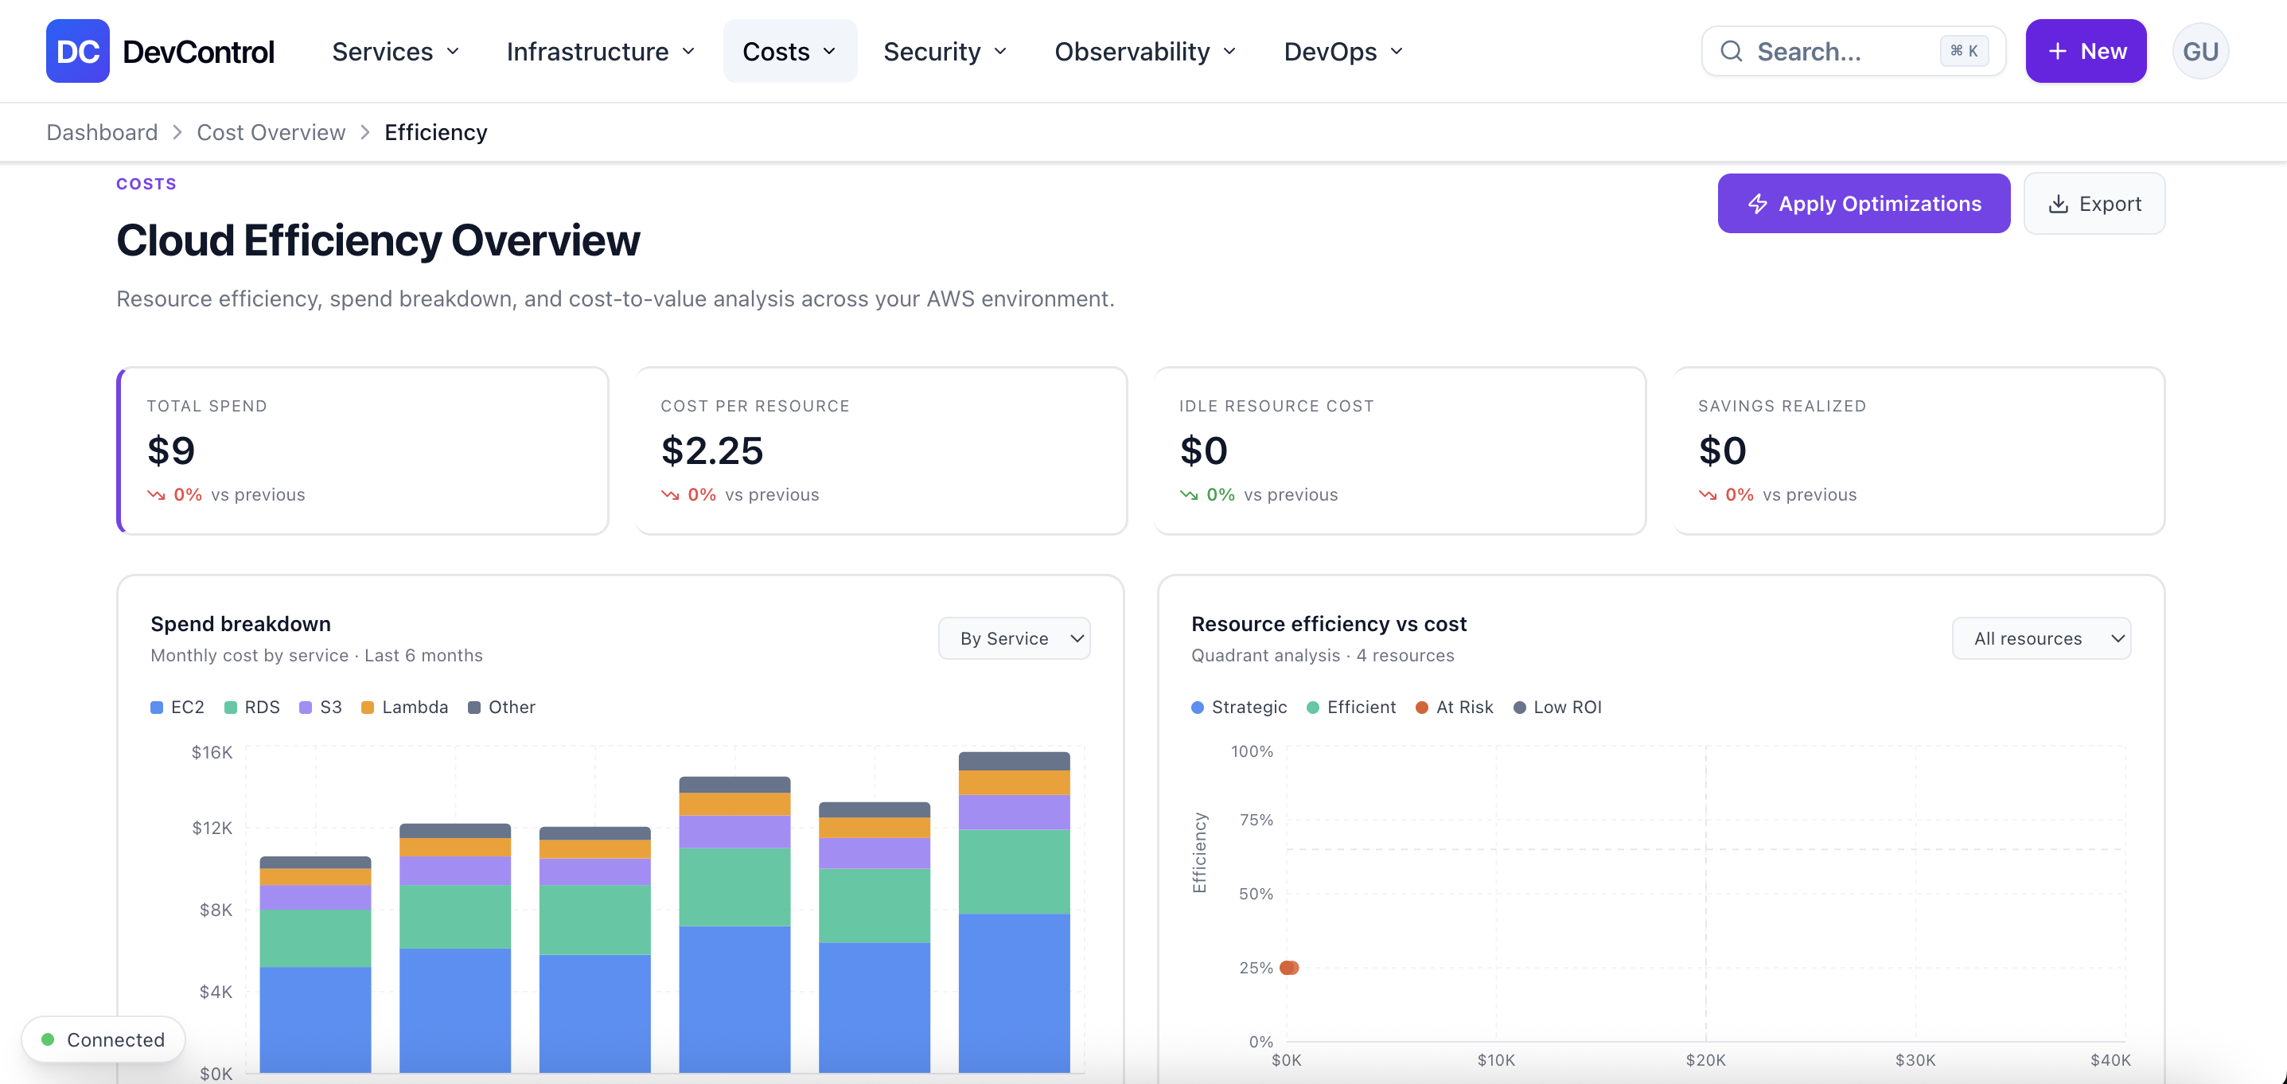The width and height of the screenshot is (2287, 1084).
Task: Click the Infrastructure chevron arrow
Action: click(688, 52)
